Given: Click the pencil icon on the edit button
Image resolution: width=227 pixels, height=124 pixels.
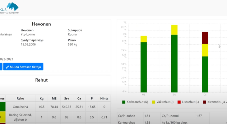Looking at the screenshot, I should tap(7, 67).
